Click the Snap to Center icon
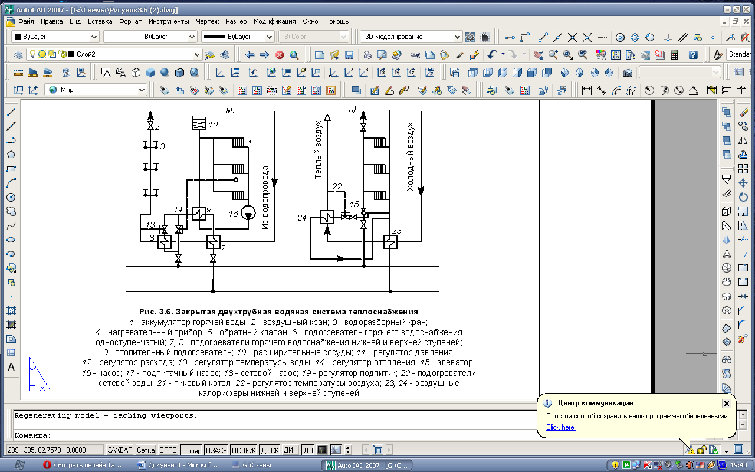 (x=620, y=37)
